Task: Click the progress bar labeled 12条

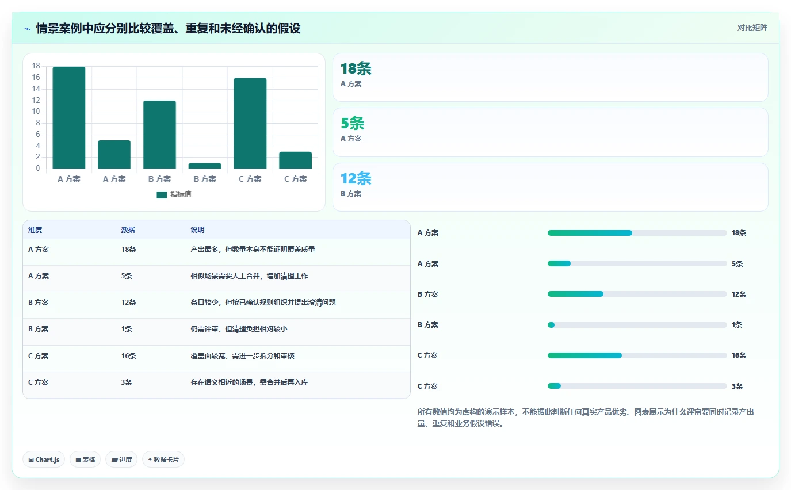Action: (x=637, y=294)
